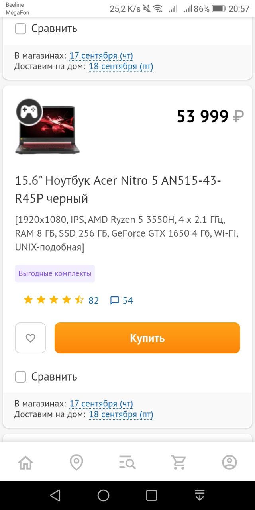Open top card's 18 сентября delivery date

coord(121,66)
